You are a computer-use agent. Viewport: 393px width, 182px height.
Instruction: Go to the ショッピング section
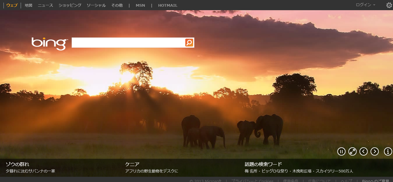(70, 5)
